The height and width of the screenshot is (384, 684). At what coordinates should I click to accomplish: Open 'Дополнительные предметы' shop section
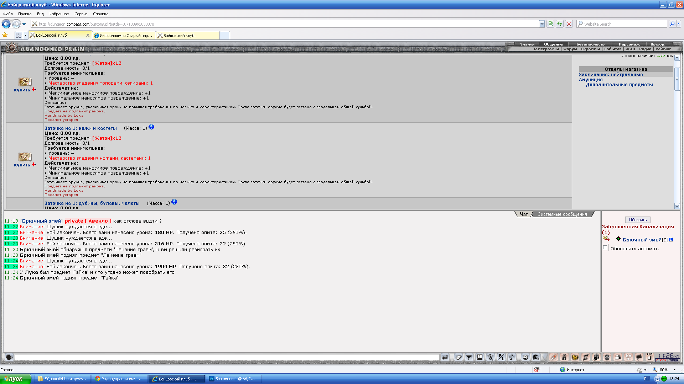pos(619,84)
